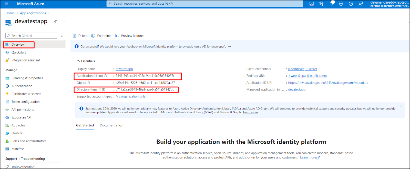Focus the global search resources box
The image size is (410, 169).
point(205,4)
